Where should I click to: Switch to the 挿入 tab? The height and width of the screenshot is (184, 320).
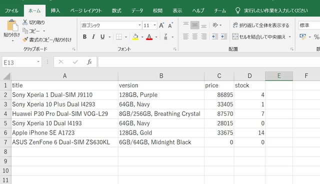click(55, 10)
